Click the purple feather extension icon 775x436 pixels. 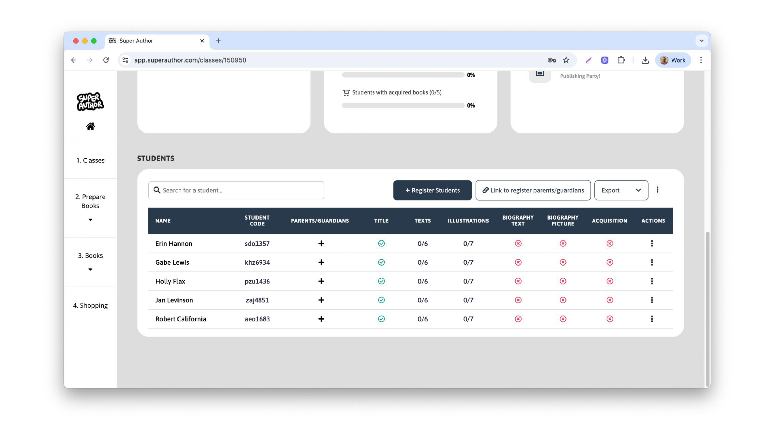point(588,60)
